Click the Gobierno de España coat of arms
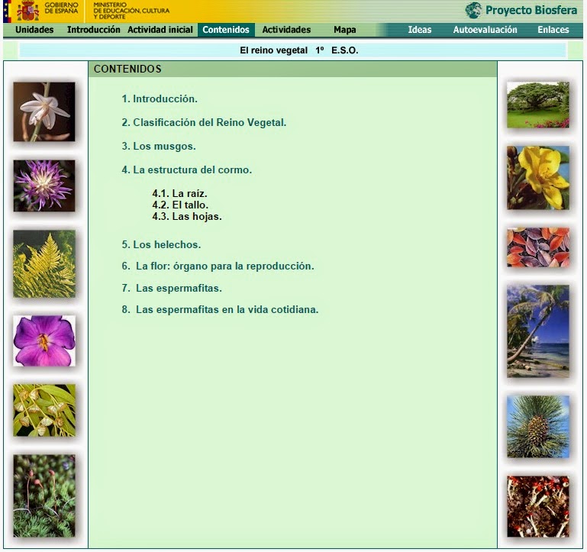Image resolution: width=587 pixels, height=552 pixels. (27, 11)
